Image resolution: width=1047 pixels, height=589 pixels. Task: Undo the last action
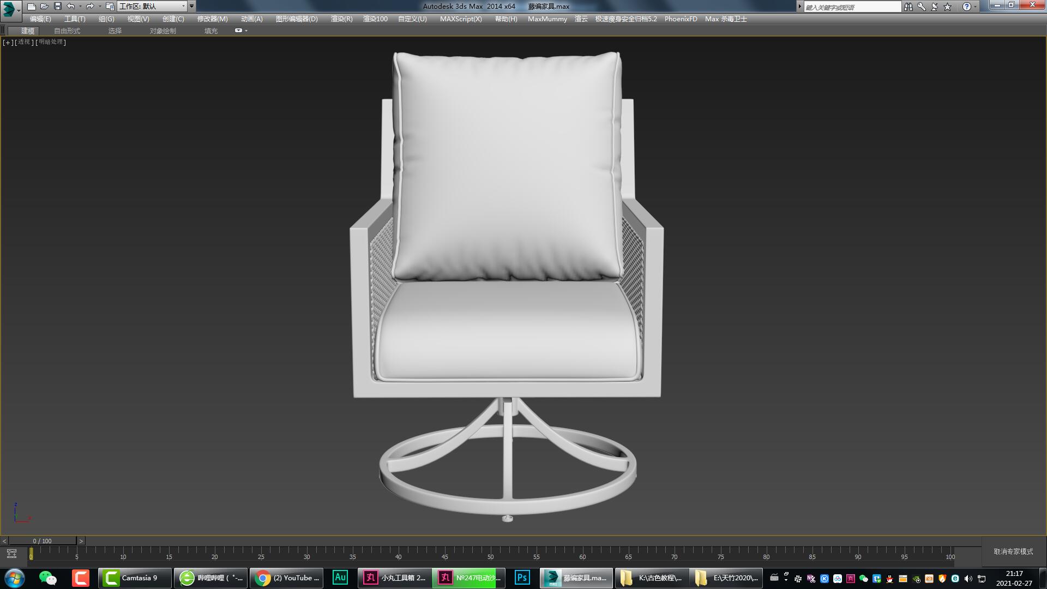70,6
